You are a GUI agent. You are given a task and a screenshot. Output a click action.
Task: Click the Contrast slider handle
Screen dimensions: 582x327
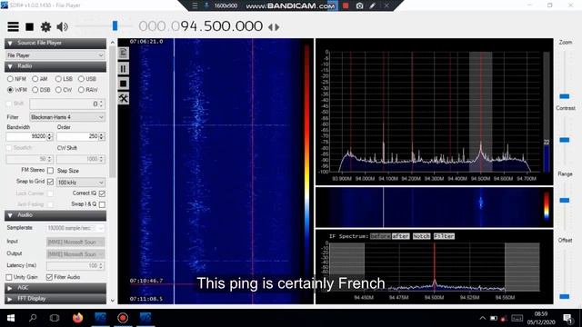click(x=565, y=140)
